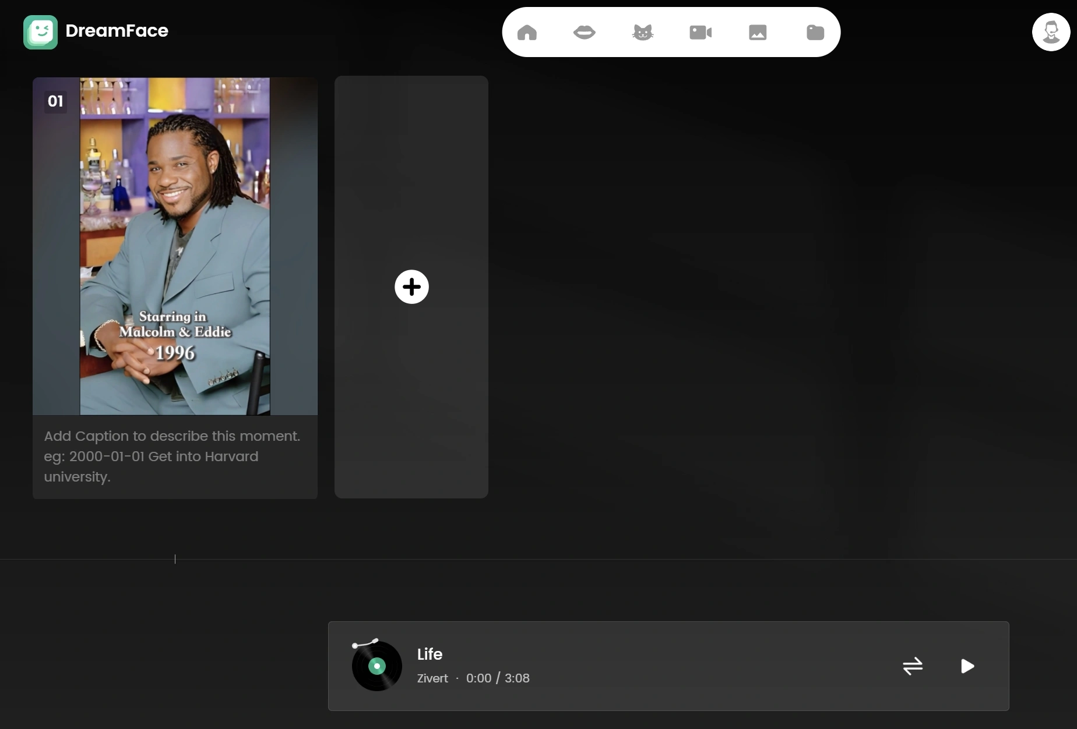
Task: Click the 1996 text on the photo
Action: (x=175, y=353)
